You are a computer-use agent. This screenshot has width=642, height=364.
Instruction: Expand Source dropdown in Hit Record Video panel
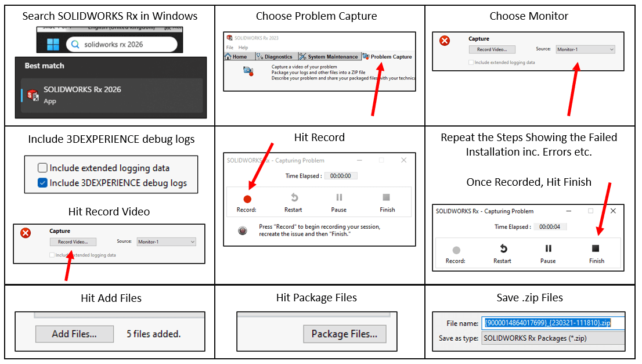[x=165, y=242]
